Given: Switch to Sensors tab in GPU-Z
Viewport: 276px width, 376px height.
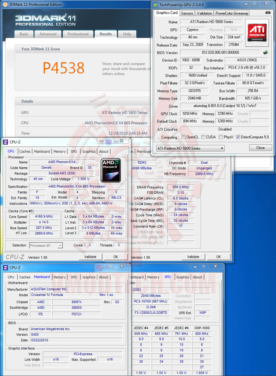Looking at the screenshot, I should point(187,13).
